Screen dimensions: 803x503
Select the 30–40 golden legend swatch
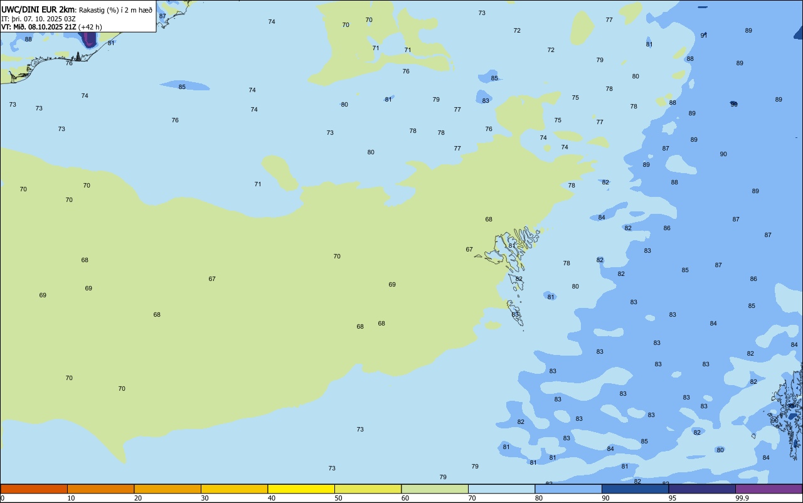pyautogui.click(x=234, y=489)
